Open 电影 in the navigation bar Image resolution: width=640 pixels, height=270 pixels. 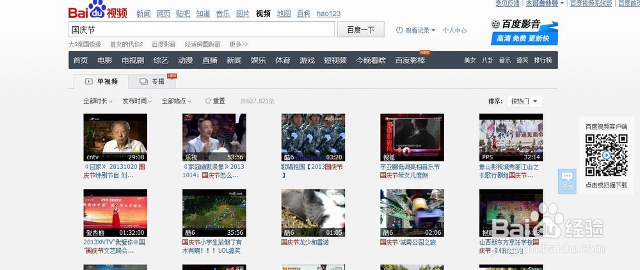105,60
